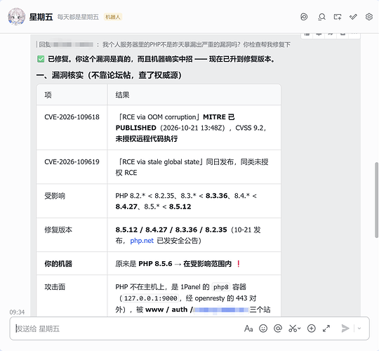
Task: Click the cell CVE-2026-109618
Action: 72,117
